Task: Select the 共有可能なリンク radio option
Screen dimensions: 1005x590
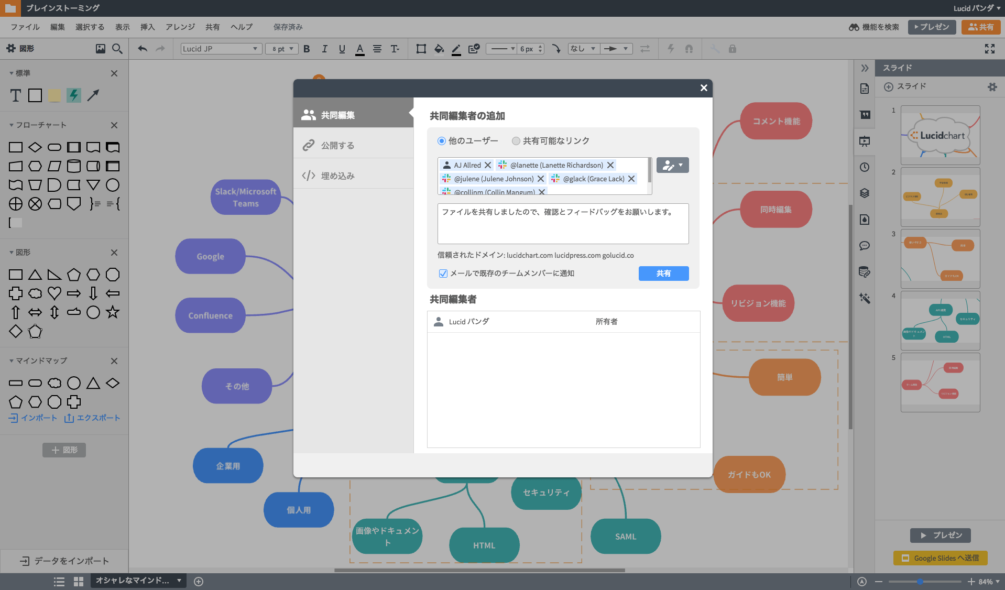Action: pos(516,141)
